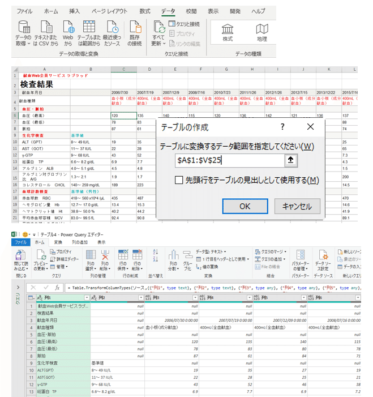Open the Excel 数式 tab
The height and width of the screenshot is (397, 373).
(145, 11)
